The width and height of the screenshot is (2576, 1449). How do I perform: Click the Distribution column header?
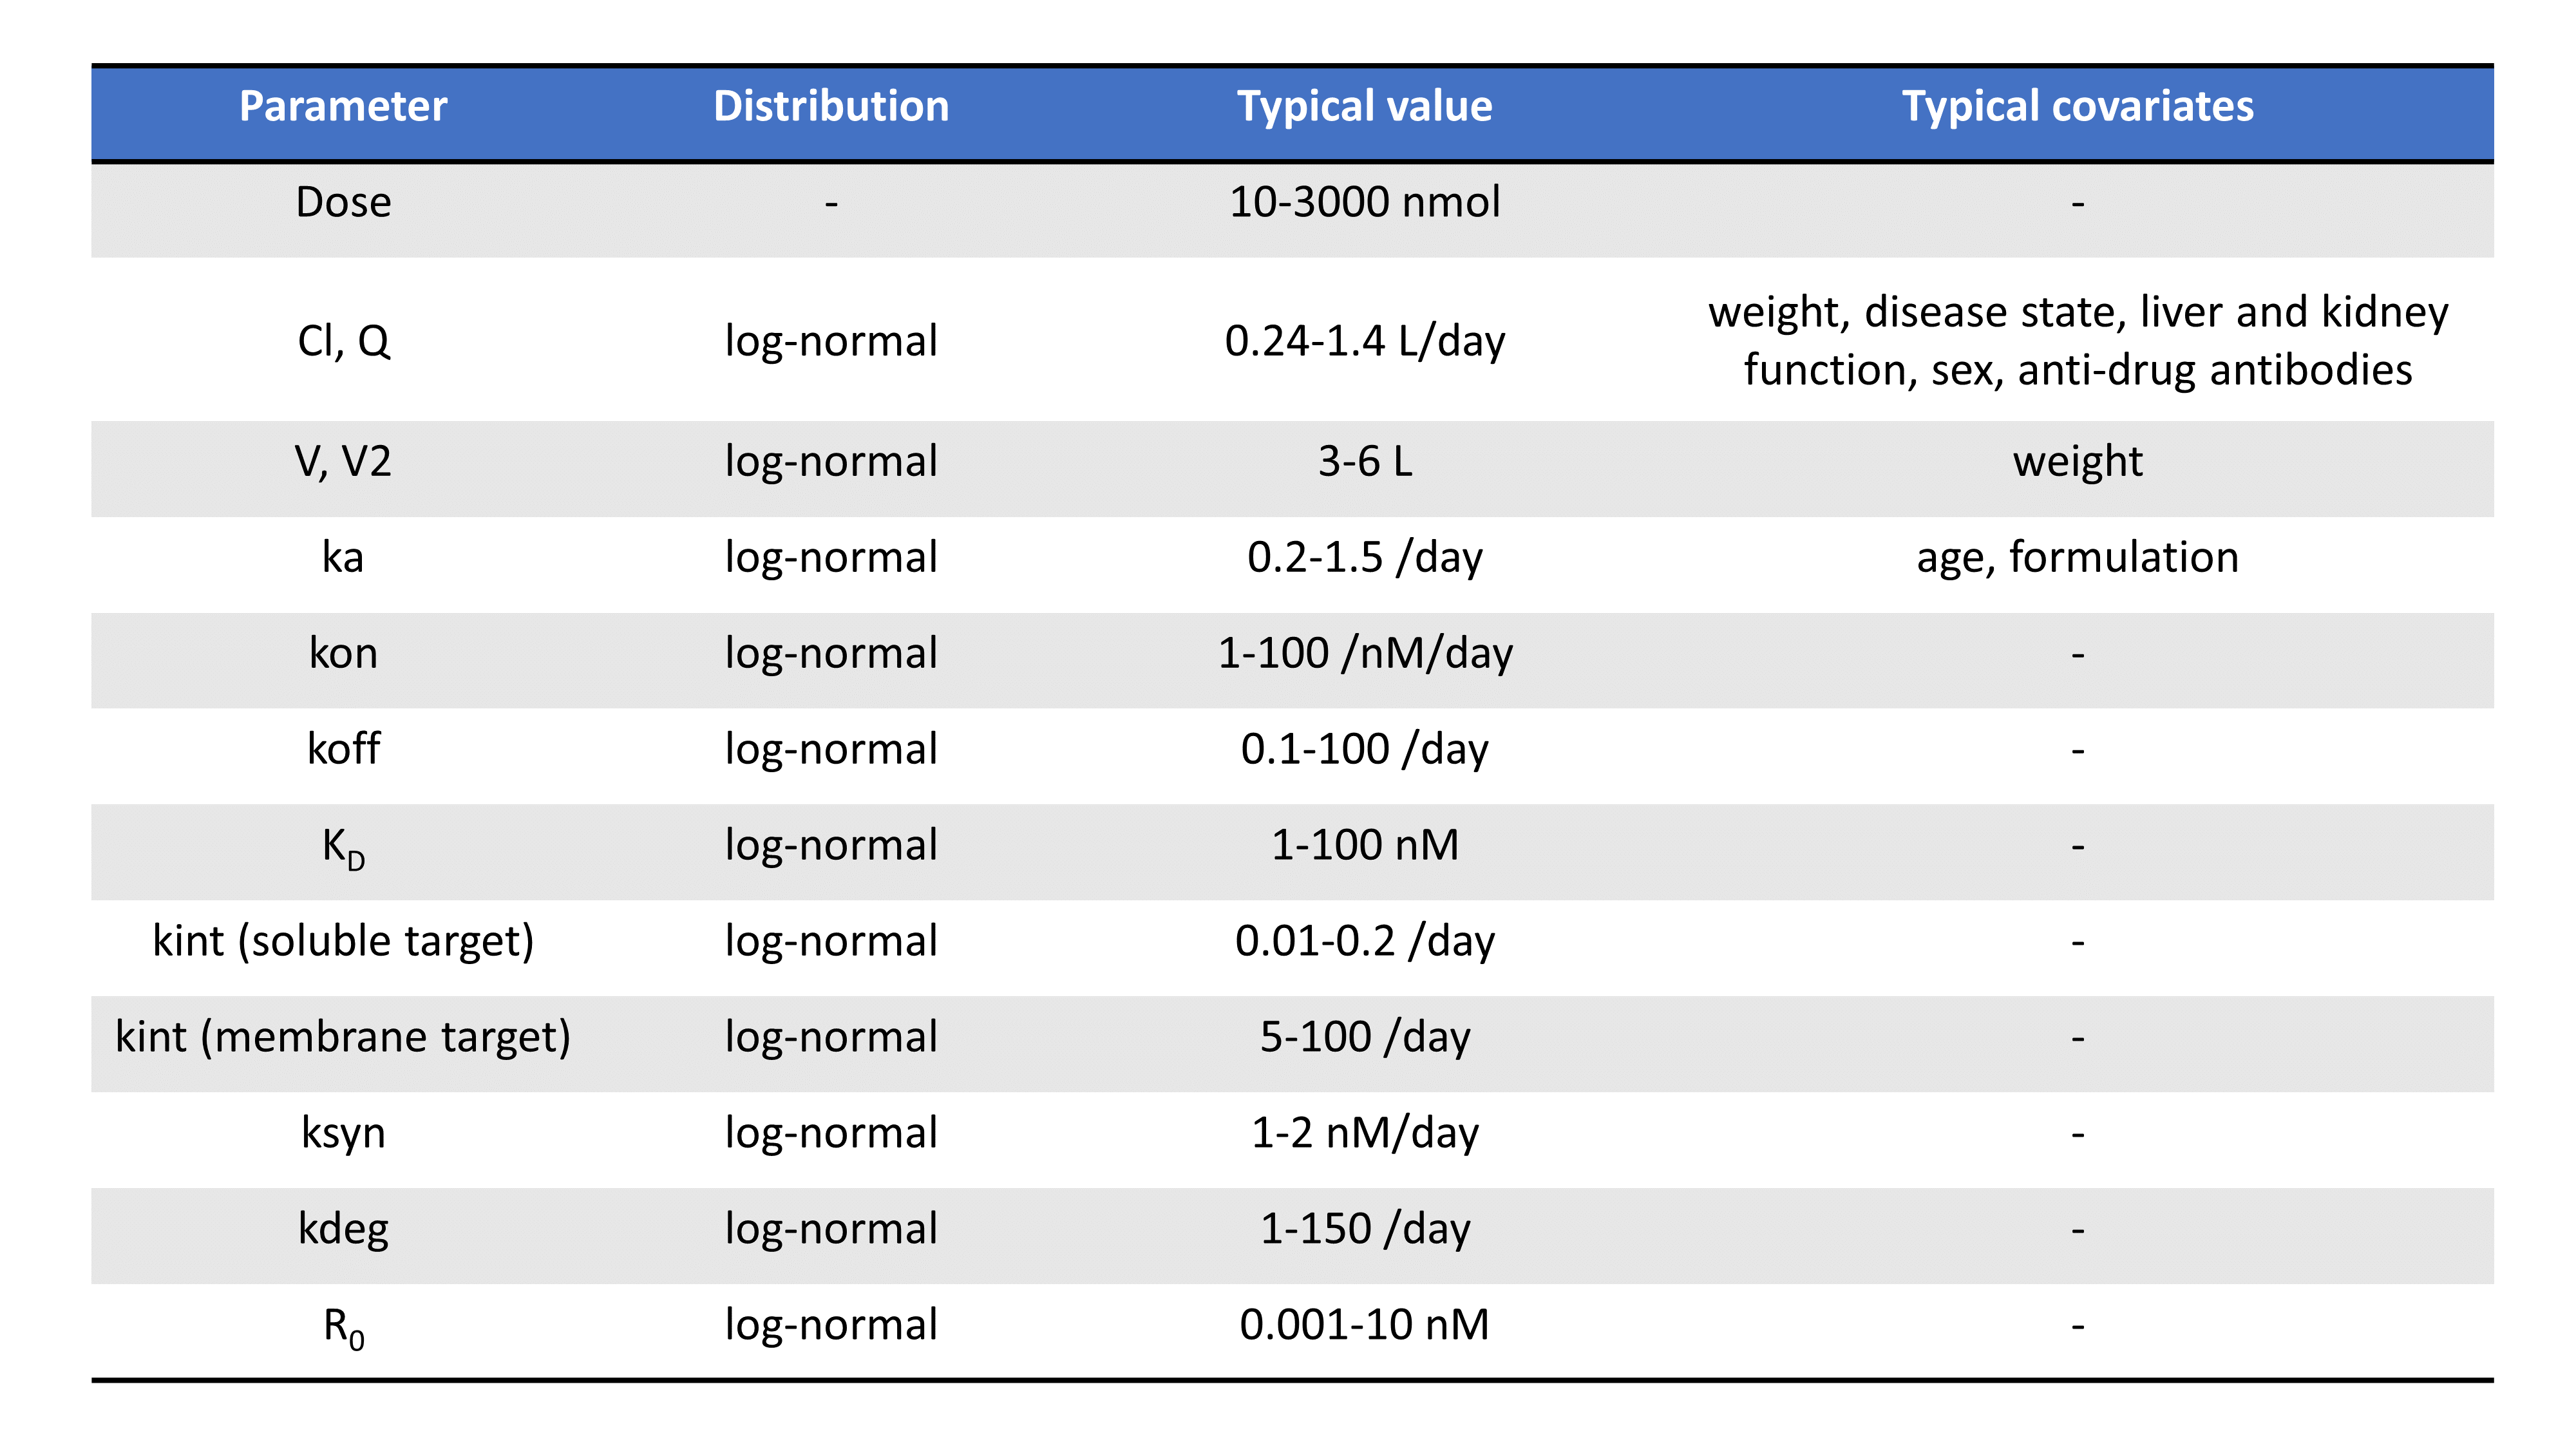pyautogui.click(x=831, y=106)
